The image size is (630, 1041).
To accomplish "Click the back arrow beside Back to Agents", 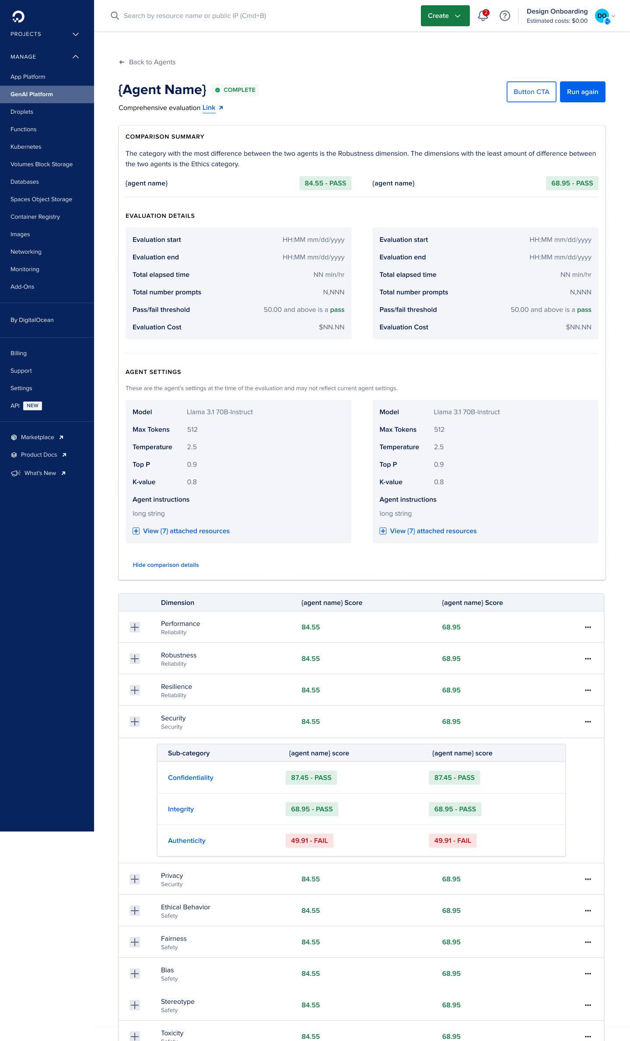I will (122, 62).
